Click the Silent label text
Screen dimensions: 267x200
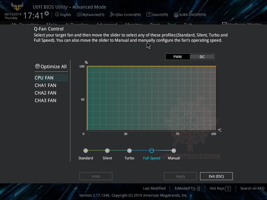pyautogui.click(x=107, y=158)
